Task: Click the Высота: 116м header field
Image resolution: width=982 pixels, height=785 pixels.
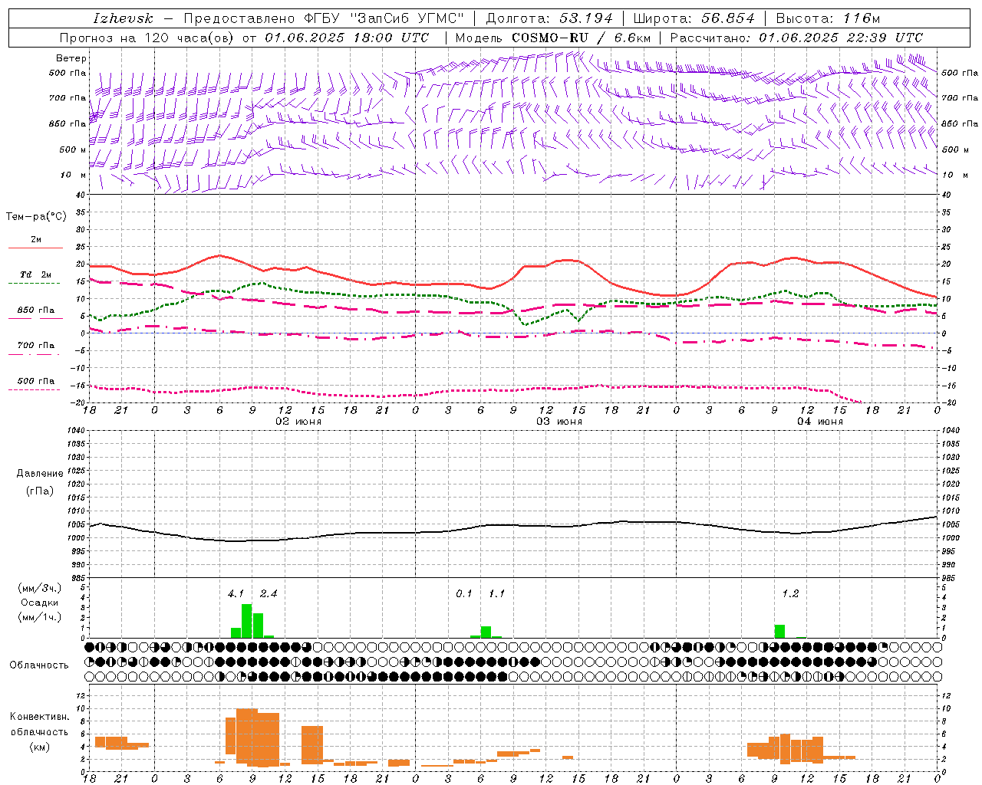Action: (x=828, y=18)
